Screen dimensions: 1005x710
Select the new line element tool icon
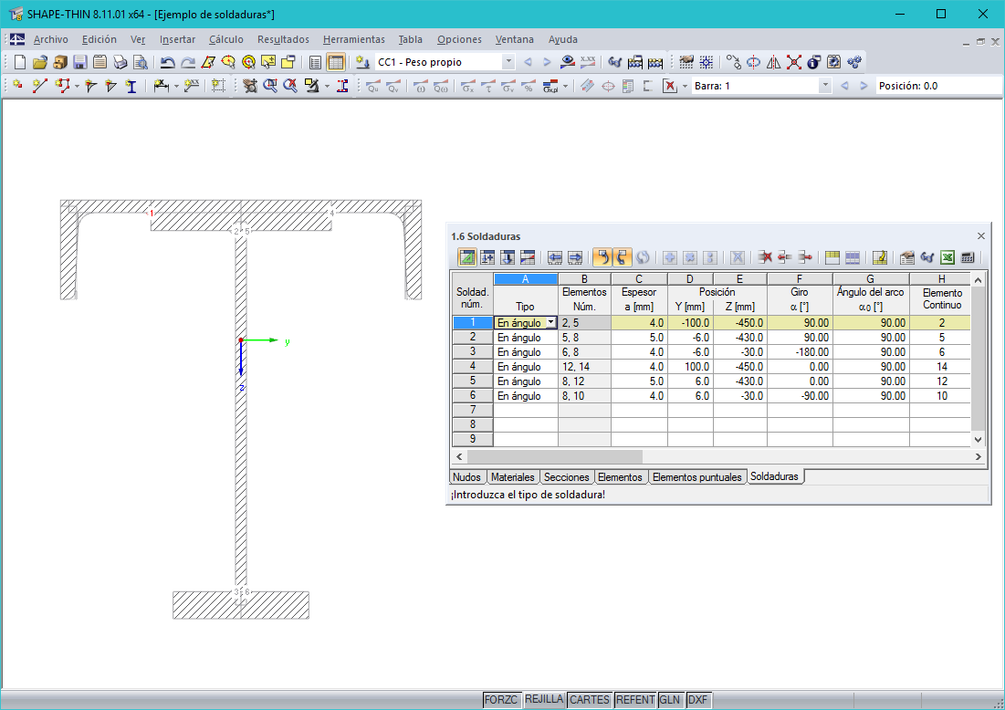(40, 86)
